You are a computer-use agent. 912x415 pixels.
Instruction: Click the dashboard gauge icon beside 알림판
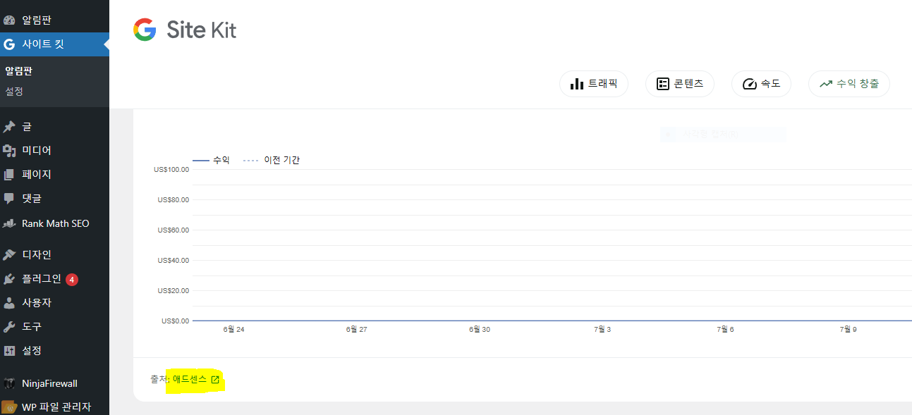[9, 20]
